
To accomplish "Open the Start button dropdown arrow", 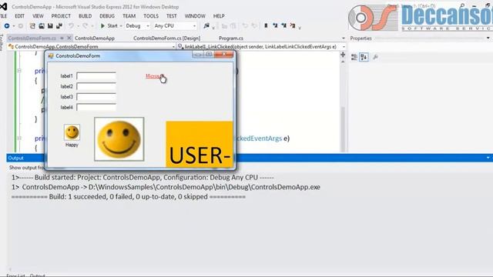I will 121,25.
